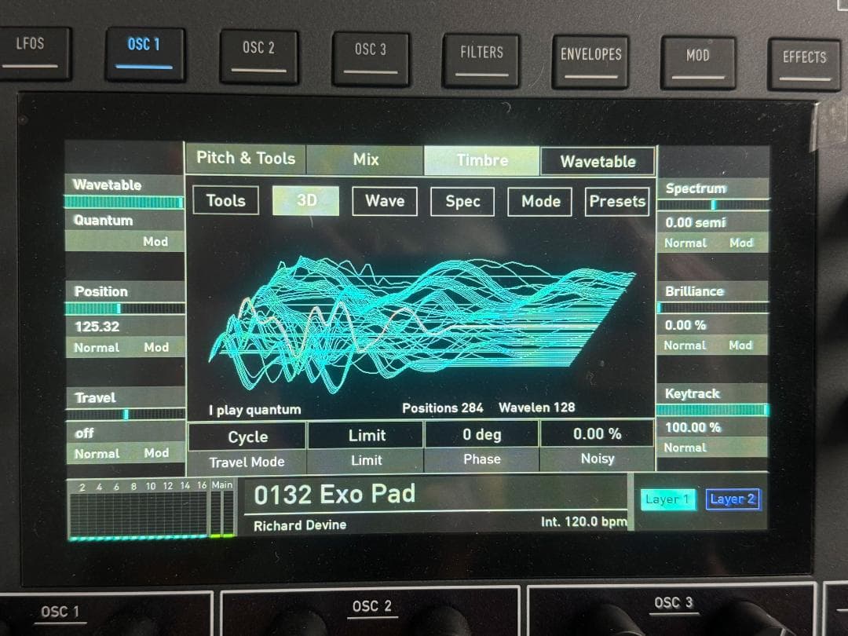848x636 pixels.
Task: Open the Pitch & Tools tab
Action: tap(246, 159)
